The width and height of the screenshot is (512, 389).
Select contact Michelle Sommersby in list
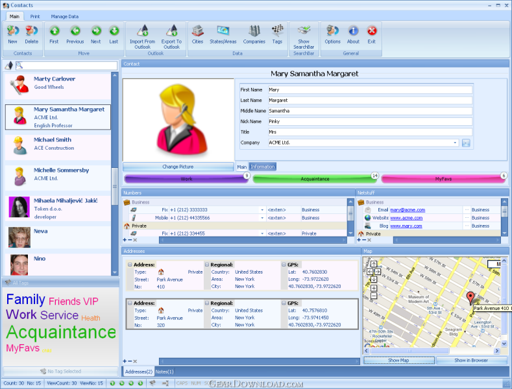[x=58, y=178]
